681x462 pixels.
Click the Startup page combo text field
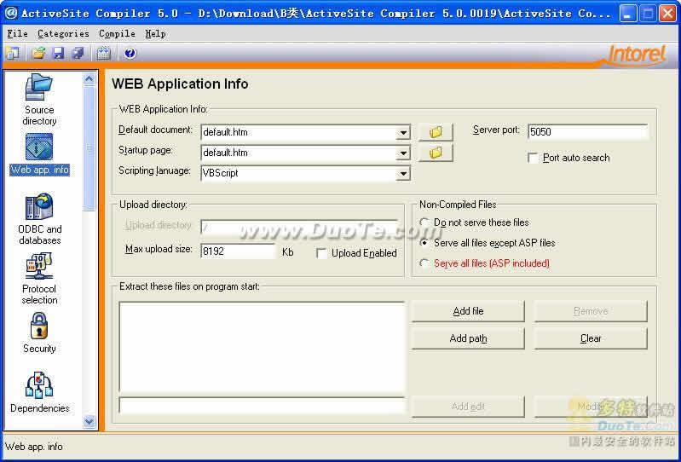click(x=298, y=153)
